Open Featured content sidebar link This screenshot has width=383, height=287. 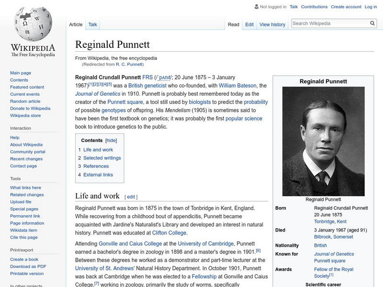click(x=27, y=87)
